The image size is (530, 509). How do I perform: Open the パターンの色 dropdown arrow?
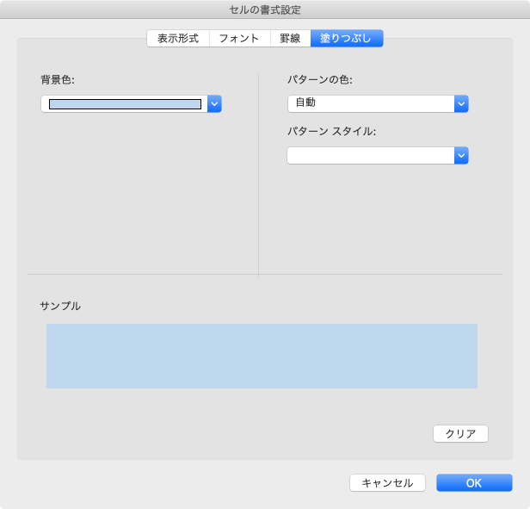tap(461, 103)
